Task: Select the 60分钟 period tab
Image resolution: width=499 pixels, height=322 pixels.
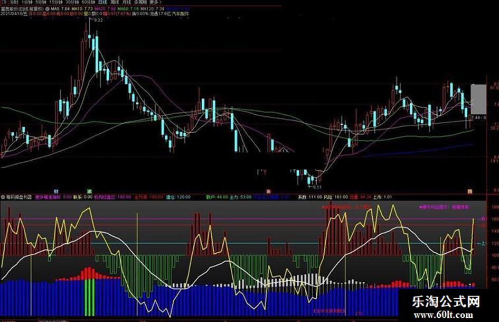Action: [89, 2]
